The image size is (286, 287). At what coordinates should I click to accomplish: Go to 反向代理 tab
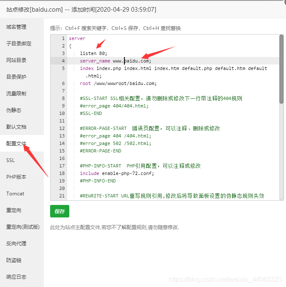16,243
